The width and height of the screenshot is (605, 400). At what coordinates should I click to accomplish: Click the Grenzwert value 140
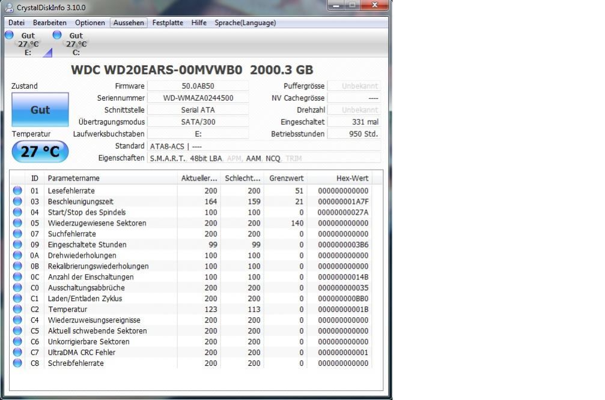(297, 223)
